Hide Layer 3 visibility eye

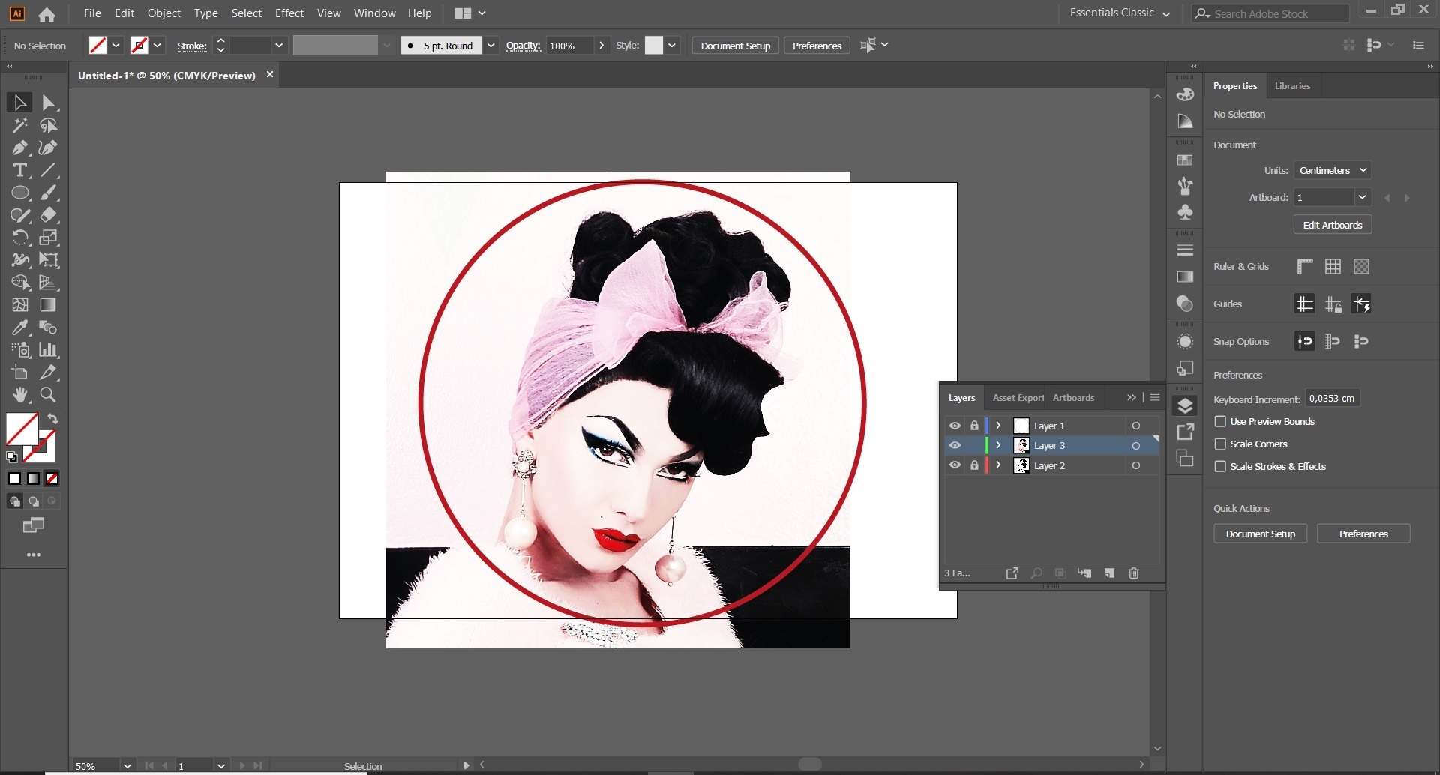pyautogui.click(x=955, y=445)
